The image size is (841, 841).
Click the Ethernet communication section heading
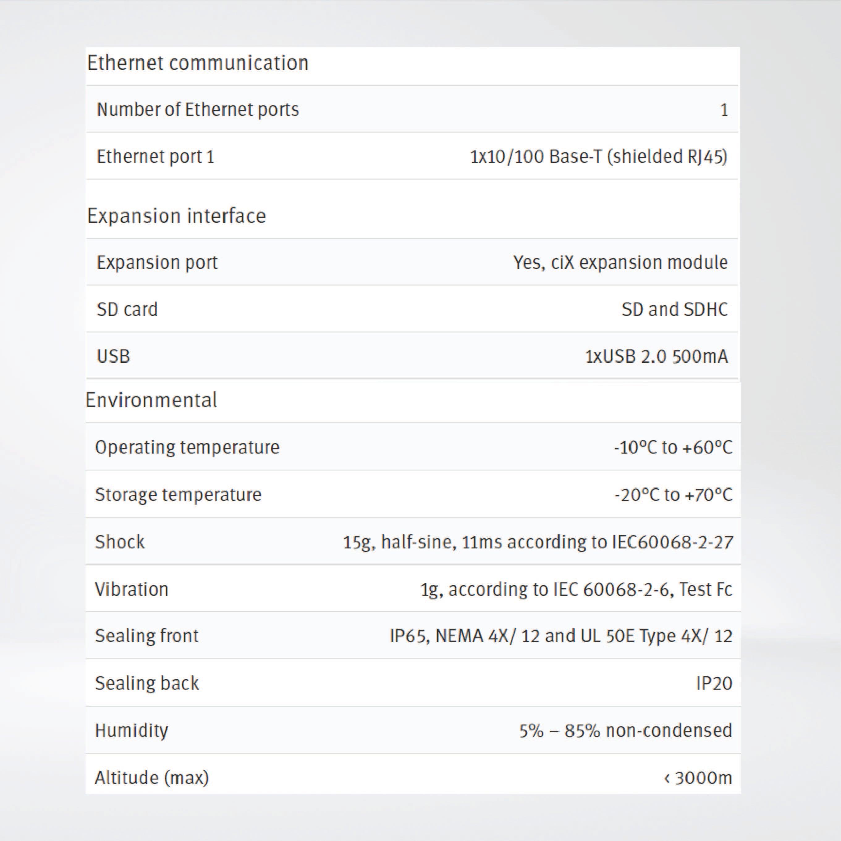[198, 63]
